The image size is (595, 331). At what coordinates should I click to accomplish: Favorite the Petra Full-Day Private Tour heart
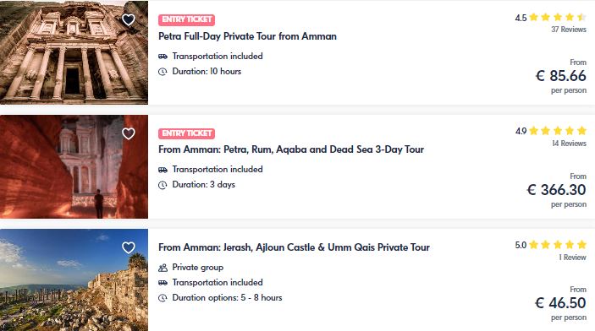[x=129, y=19]
